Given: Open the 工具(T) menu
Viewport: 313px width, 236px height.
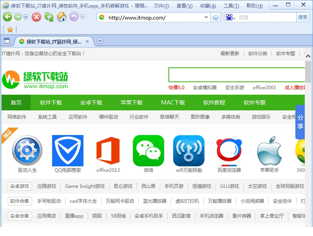Looking at the screenshot, I should coord(231,6).
